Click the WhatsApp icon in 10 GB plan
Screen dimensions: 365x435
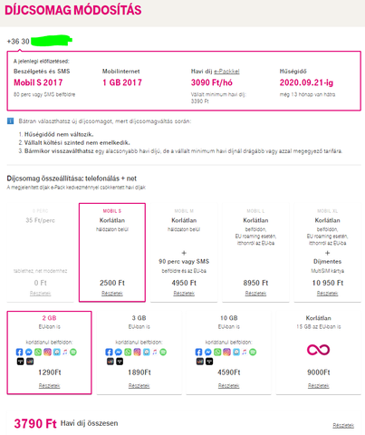point(217,352)
